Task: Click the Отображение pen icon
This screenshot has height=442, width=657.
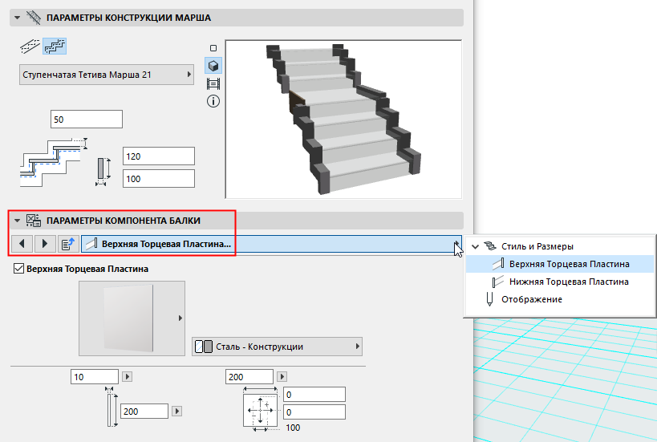Action: [x=489, y=299]
